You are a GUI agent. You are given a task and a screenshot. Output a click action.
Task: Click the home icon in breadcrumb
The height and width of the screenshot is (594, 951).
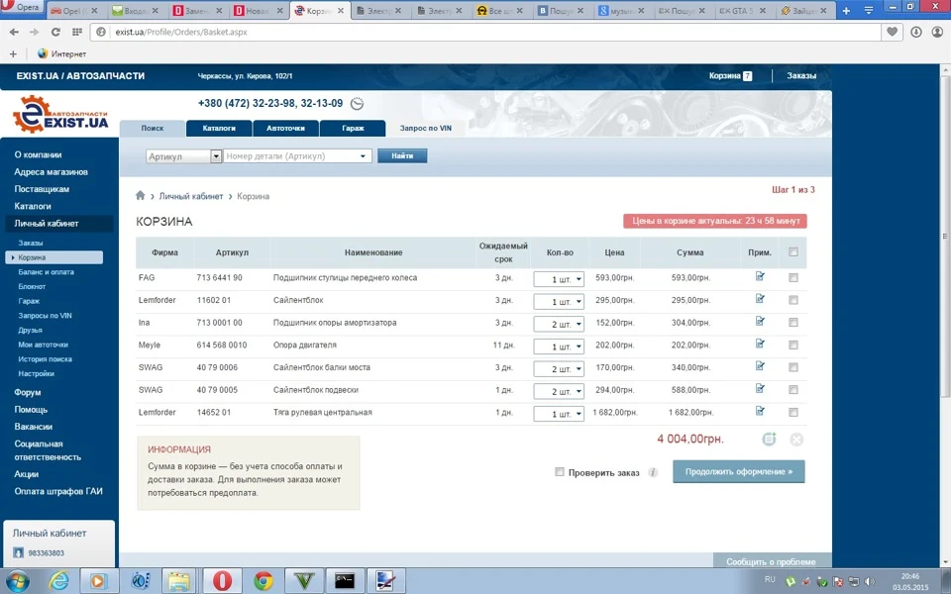coord(140,195)
